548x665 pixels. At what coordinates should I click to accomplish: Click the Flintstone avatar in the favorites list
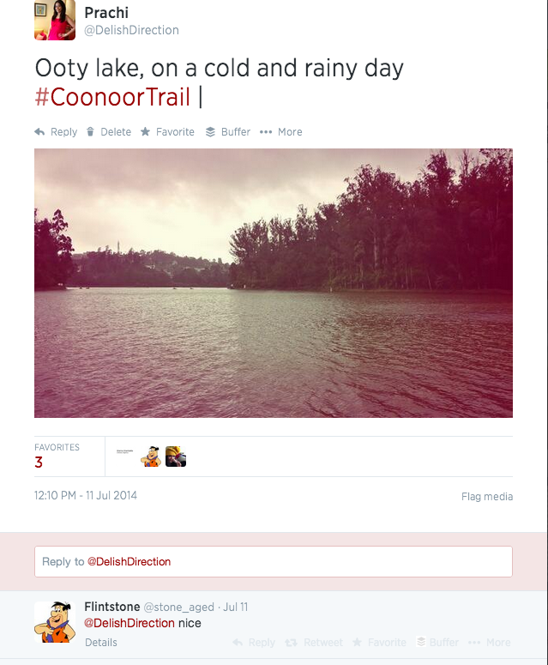coord(151,456)
